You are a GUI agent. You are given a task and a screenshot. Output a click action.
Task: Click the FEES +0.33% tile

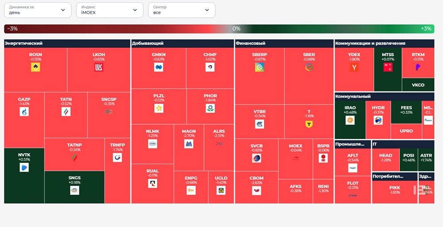(x=406, y=112)
